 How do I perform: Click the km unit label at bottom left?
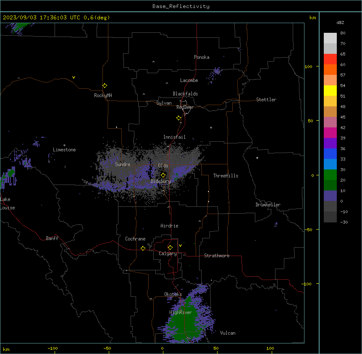pyautogui.click(x=6, y=349)
